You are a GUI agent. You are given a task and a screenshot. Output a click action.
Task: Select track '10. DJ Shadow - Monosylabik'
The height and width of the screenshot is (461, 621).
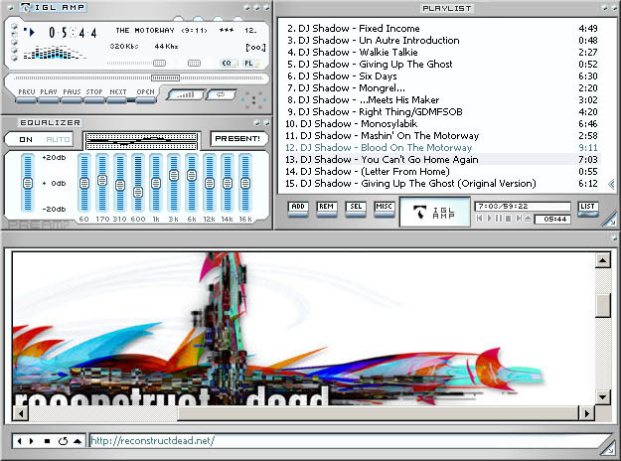442,124
